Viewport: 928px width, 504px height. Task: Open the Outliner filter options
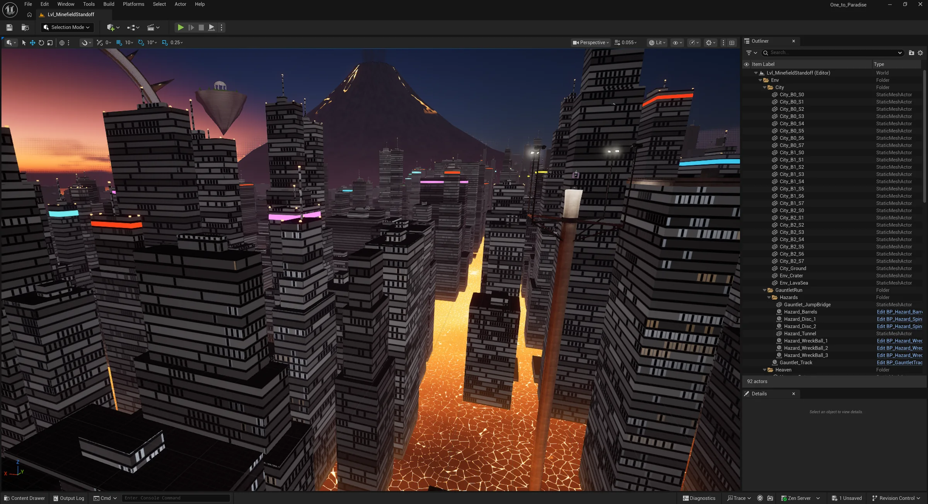pyautogui.click(x=751, y=53)
